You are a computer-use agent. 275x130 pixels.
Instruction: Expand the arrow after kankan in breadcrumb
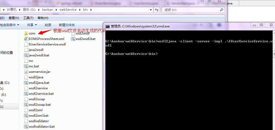coord(56,10)
